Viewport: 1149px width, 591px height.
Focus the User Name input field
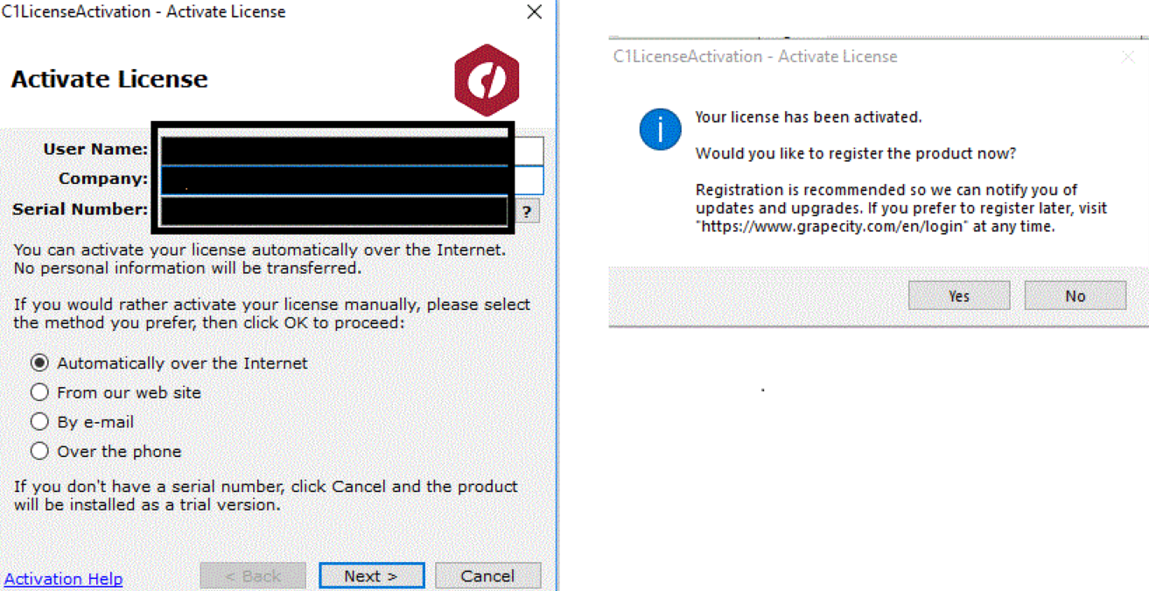tap(351, 150)
